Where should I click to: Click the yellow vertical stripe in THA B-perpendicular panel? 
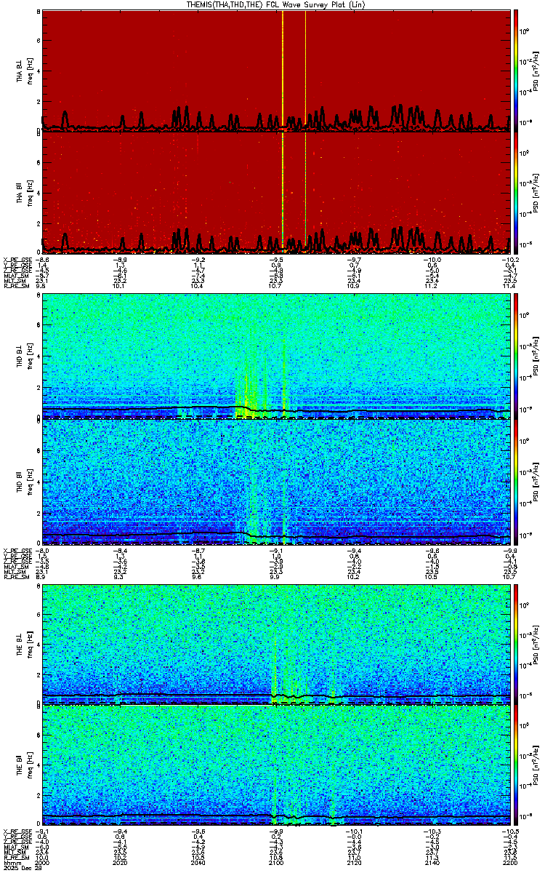282,71
